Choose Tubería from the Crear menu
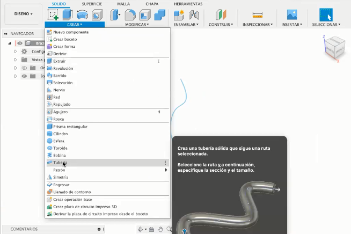 [108, 163]
